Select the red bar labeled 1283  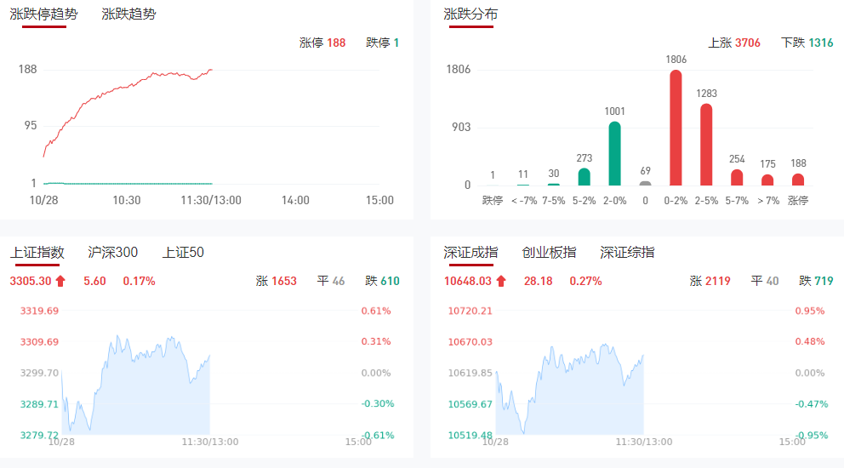[x=706, y=145]
